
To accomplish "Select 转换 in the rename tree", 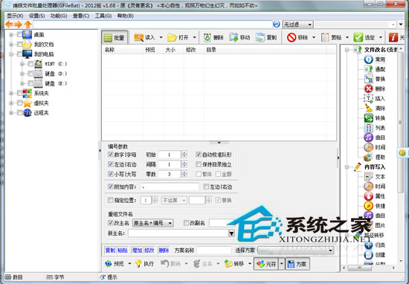I will point(374,118).
